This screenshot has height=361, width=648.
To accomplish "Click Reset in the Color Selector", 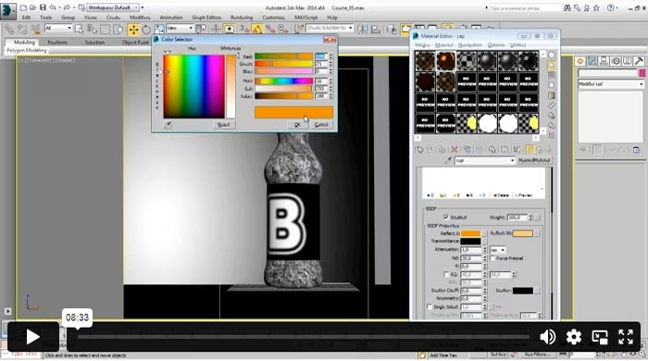I will 224,125.
